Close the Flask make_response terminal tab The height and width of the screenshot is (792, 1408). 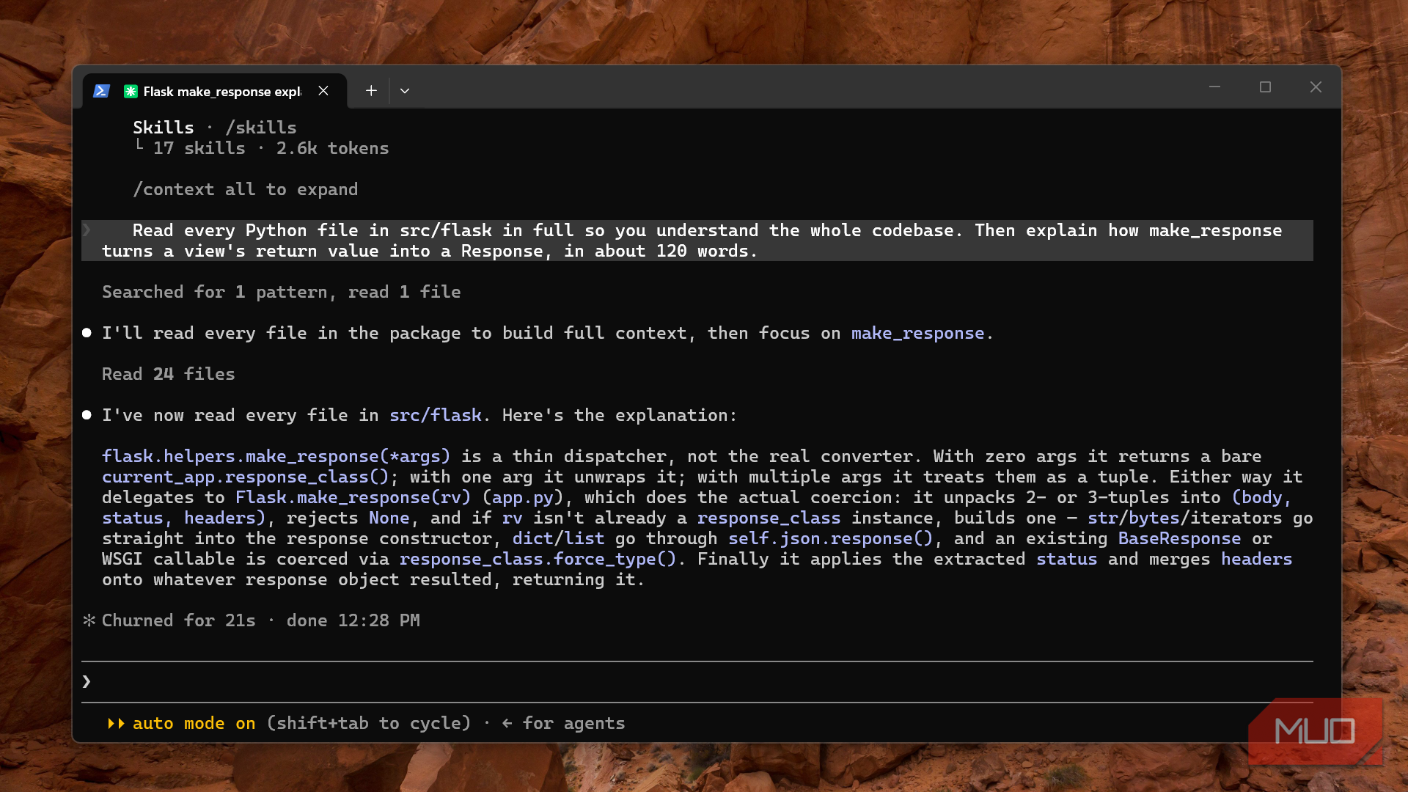coord(323,91)
